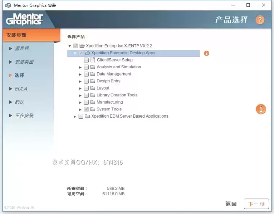
Task: Click the 下一步 next button
Action: click(x=256, y=204)
